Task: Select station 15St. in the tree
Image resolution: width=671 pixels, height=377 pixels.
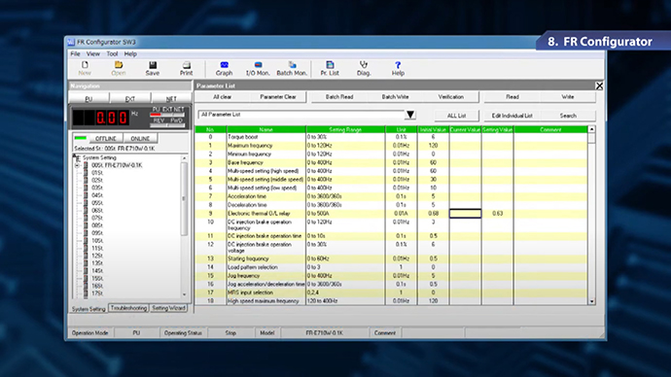Action: pyautogui.click(x=97, y=278)
